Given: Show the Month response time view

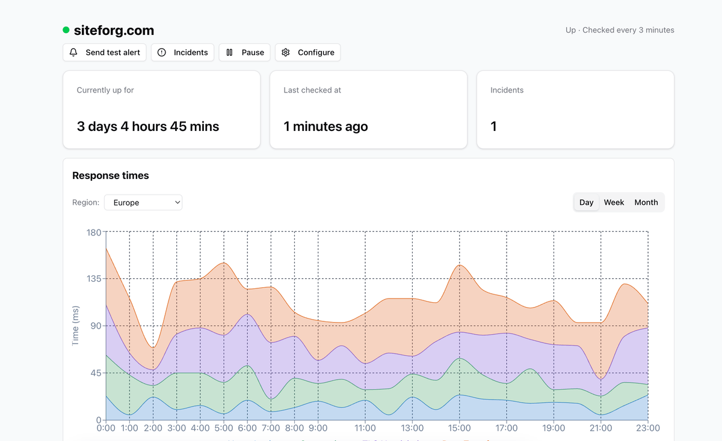Looking at the screenshot, I should (646, 202).
